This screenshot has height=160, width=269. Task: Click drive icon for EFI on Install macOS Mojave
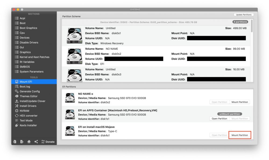pos(70,131)
